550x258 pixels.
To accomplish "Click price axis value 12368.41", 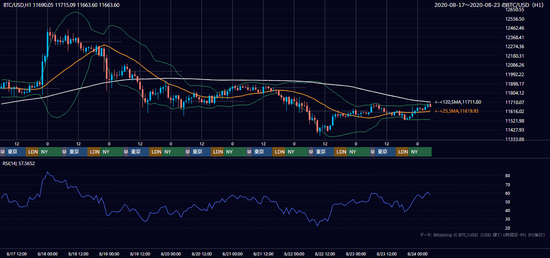I will [514, 37].
